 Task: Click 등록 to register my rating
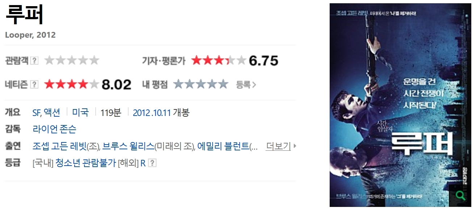[246, 85]
